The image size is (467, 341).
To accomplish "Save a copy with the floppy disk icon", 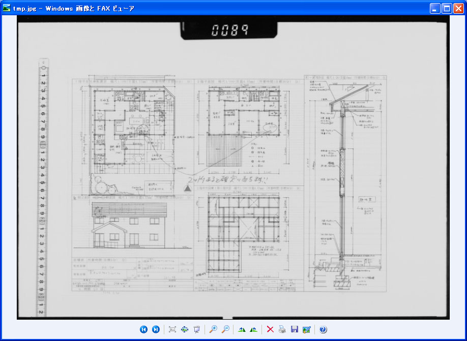I will click(x=294, y=329).
